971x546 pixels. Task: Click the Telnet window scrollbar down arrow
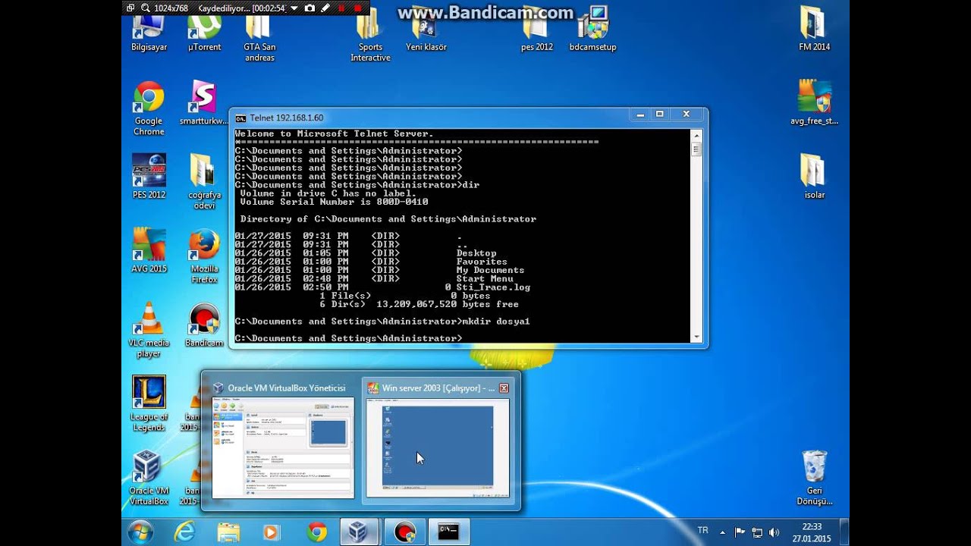click(696, 337)
